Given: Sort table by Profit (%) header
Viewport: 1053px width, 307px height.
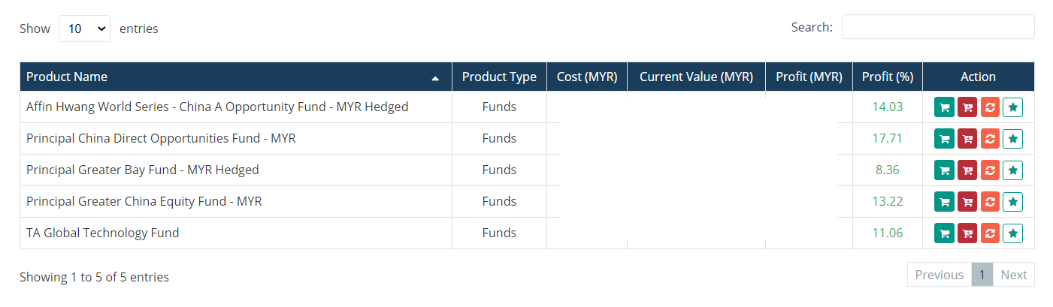Looking at the screenshot, I should (888, 77).
